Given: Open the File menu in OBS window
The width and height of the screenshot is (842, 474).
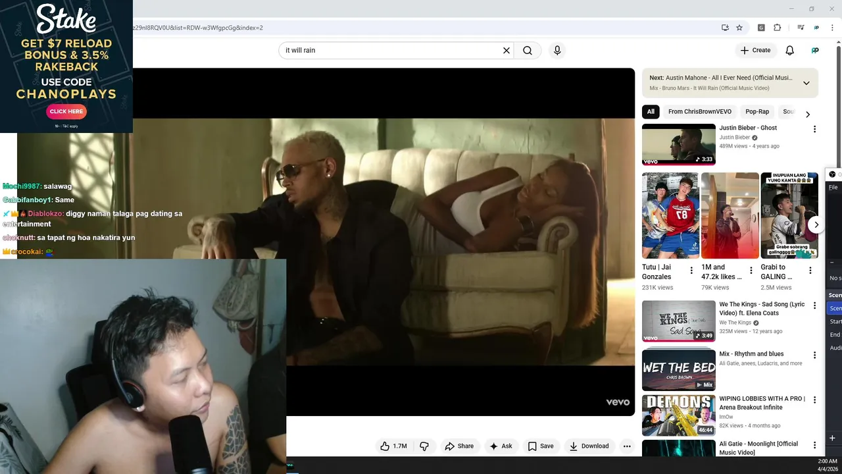Looking at the screenshot, I should (833, 188).
